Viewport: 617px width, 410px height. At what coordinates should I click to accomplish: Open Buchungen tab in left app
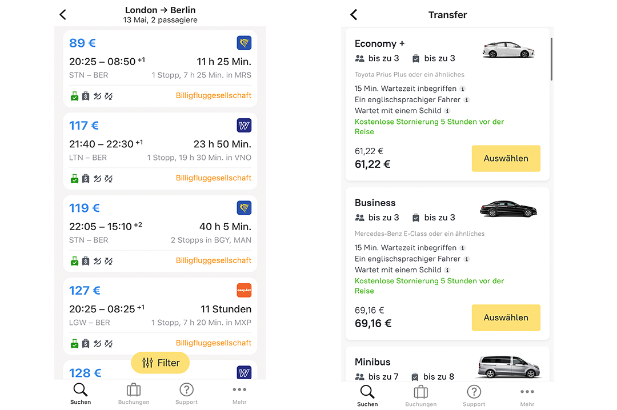coord(134,394)
